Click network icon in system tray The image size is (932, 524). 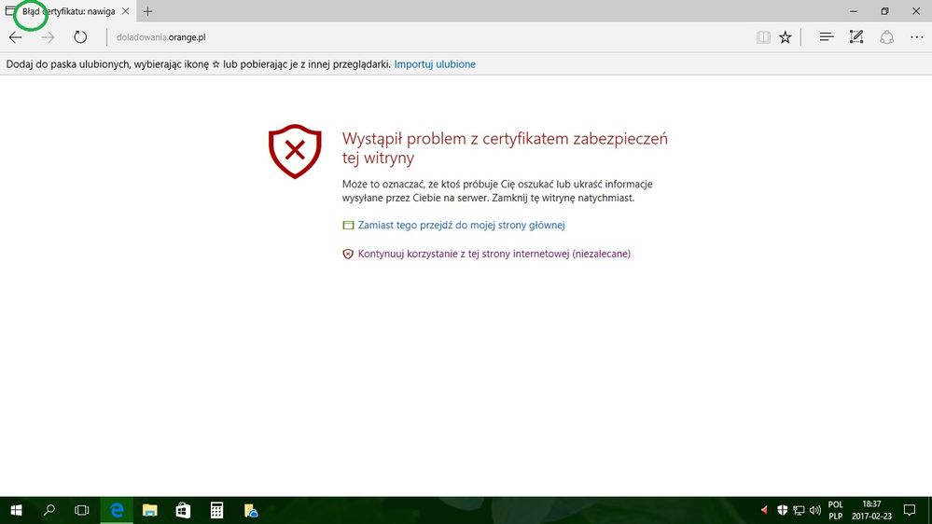(799, 510)
